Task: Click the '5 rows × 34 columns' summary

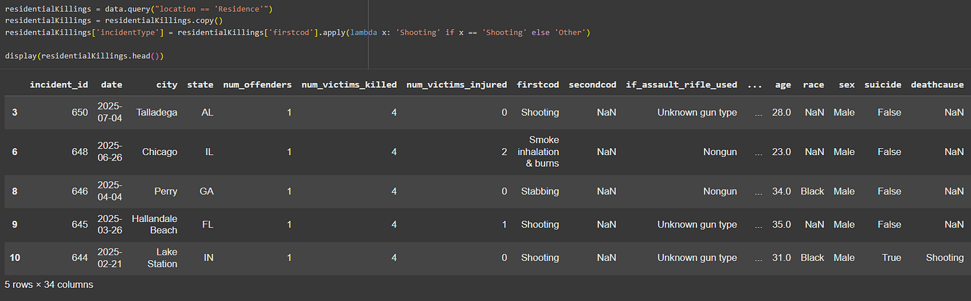Action: pos(49,284)
